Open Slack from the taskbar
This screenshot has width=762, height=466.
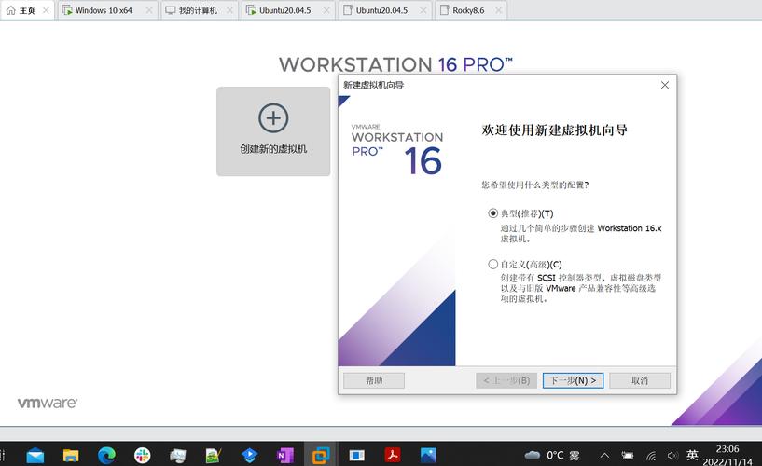click(x=143, y=456)
